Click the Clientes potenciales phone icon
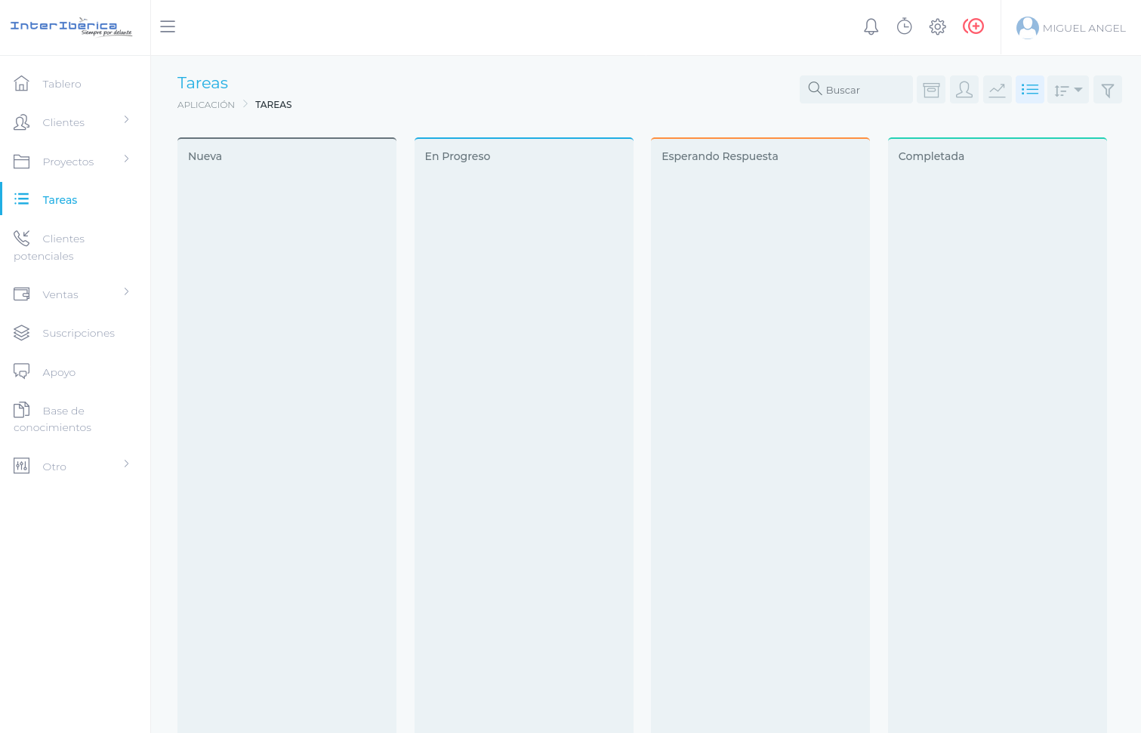Image resolution: width=1141 pixels, height=733 pixels. pyautogui.click(x=22, y=238)
